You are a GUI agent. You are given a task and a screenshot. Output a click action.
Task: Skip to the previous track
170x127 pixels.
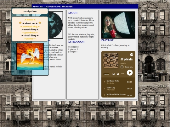click(114, 74)
